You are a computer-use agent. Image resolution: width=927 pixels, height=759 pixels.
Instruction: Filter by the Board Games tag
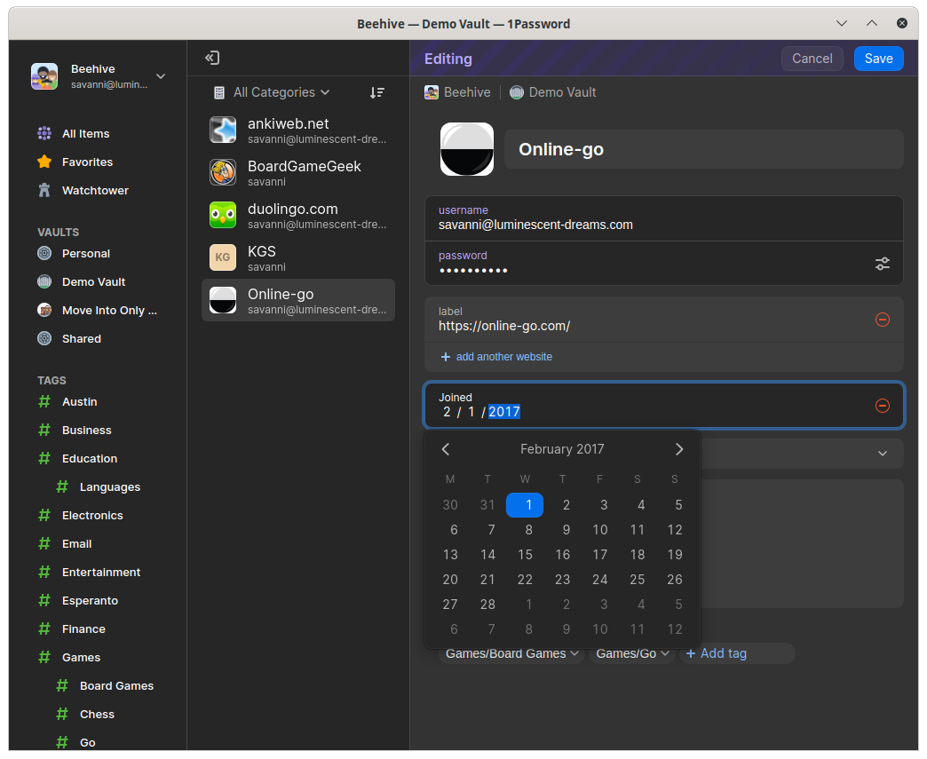(x=116, y=685)
